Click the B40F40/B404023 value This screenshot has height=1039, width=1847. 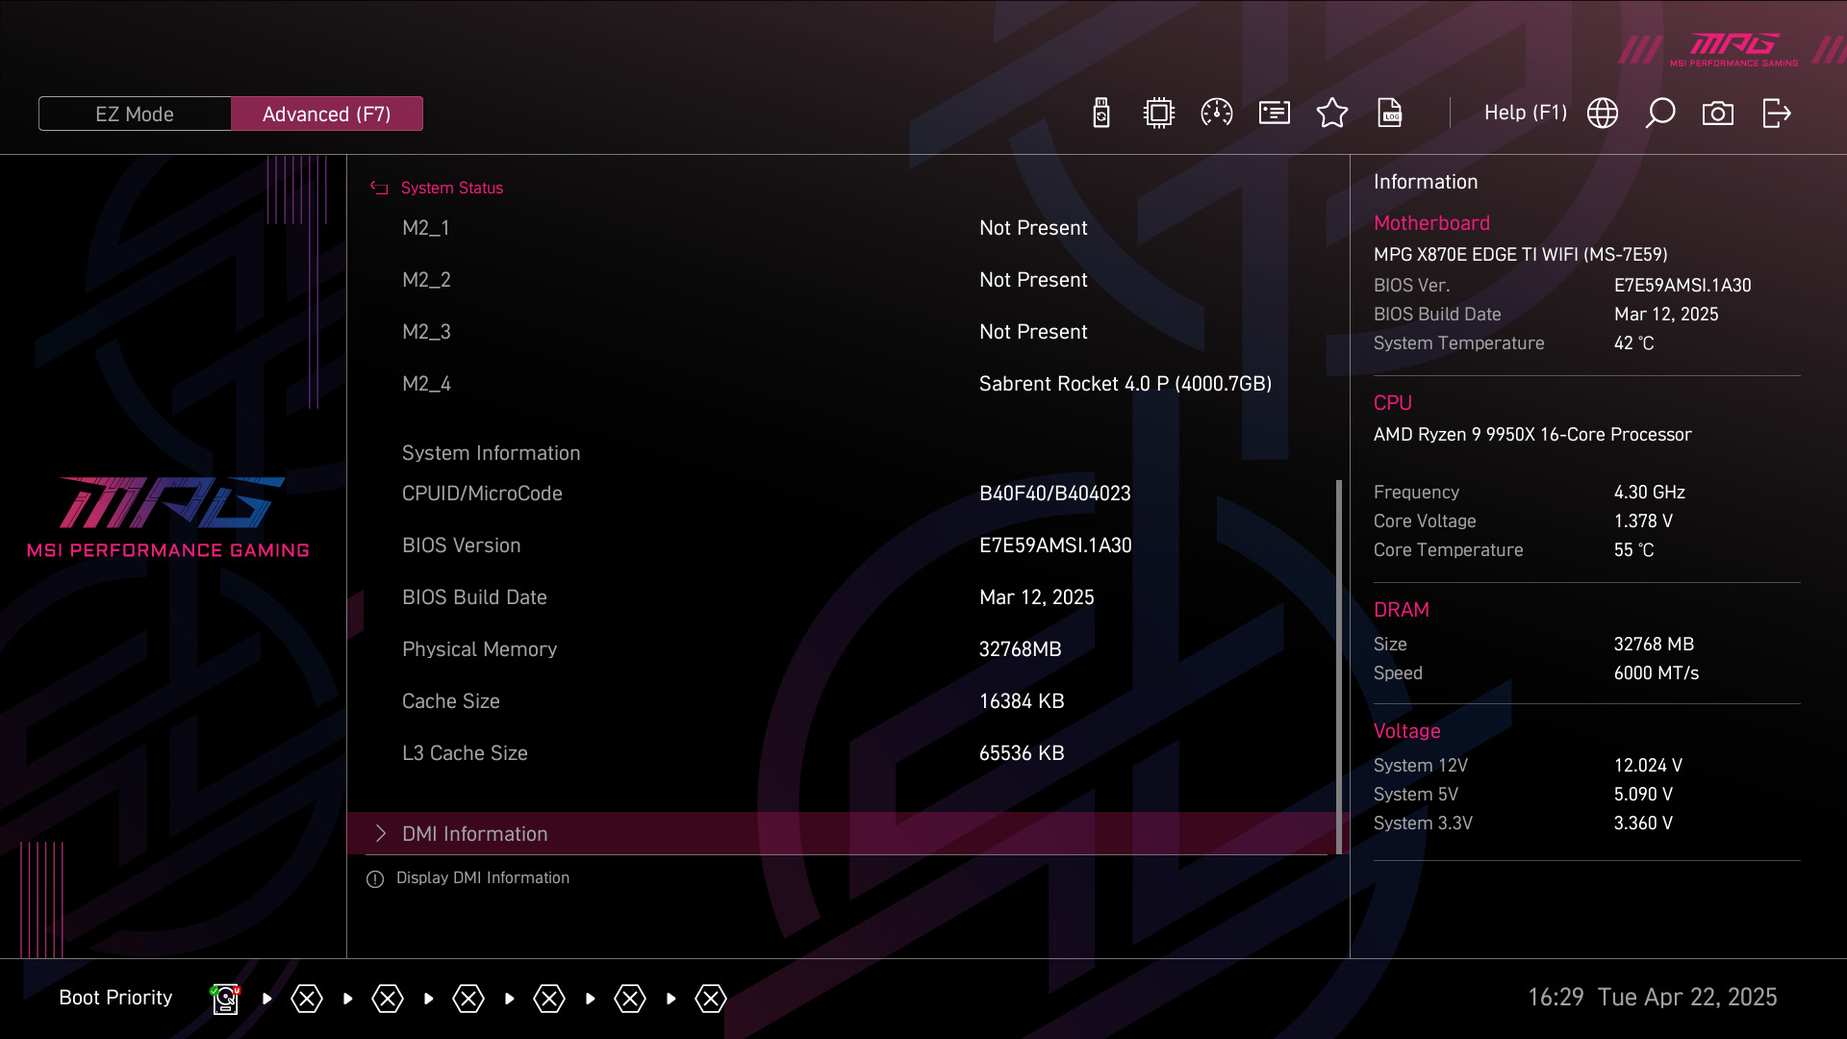click(1055, 494)
